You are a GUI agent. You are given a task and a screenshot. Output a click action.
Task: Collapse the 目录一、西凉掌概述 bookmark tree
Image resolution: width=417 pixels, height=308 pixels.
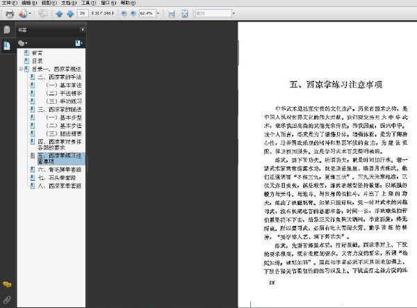pyautogui.click(x=21, y=69)
